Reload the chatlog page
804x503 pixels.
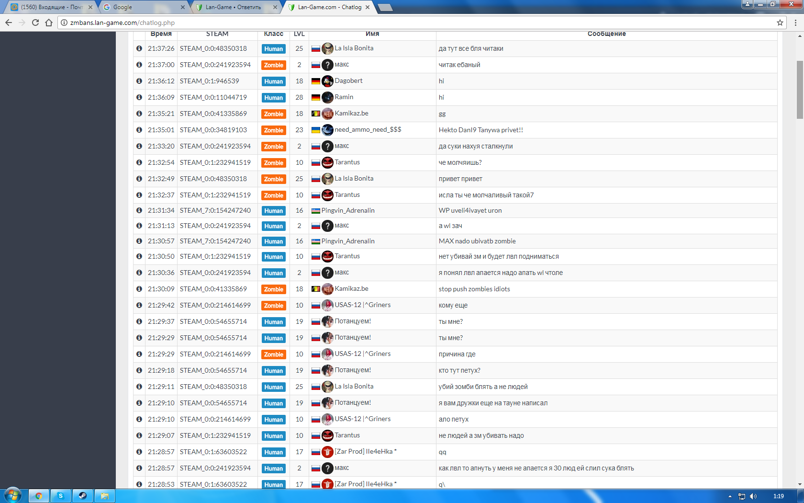[x=35, y=23]
